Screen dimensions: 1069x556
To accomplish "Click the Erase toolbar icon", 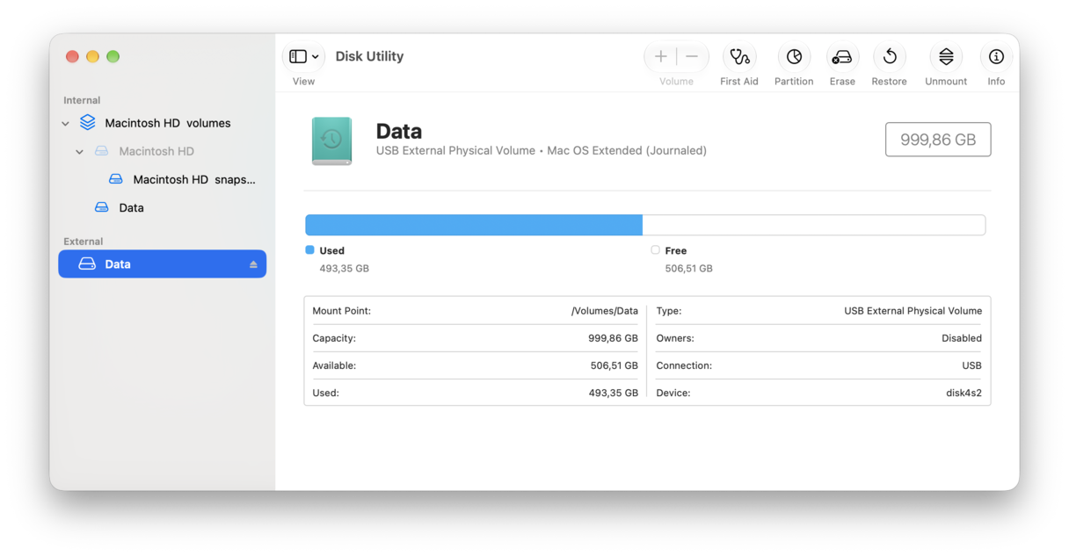I will (x=842, y=56).
